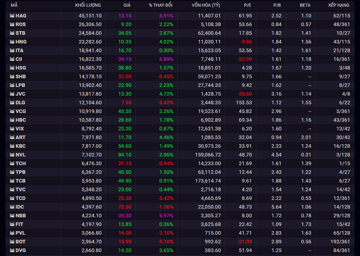The width and height of the screenshot is (360, 256).
Task: Sort by the KHỐI LƯỢNG column header
Action: pos(88,5)
